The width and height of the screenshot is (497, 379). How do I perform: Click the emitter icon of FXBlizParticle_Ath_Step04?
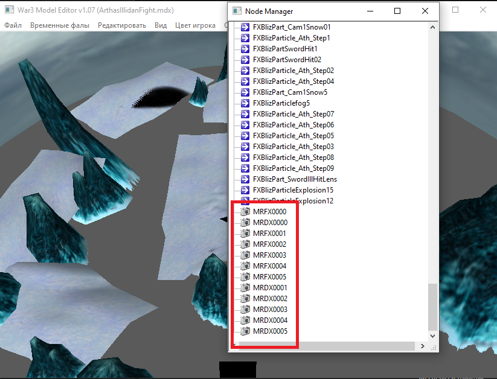tap(245, 81)
